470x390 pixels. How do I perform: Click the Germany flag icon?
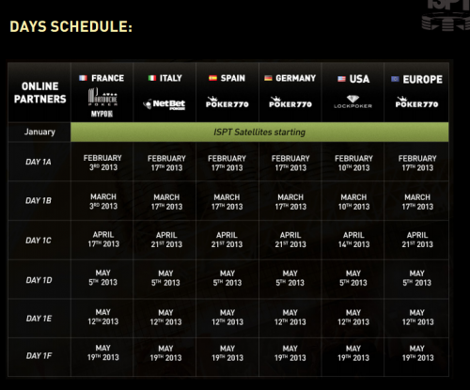pos(268,78)
